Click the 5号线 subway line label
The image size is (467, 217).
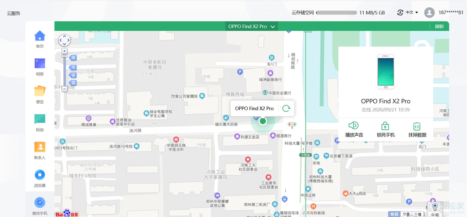305,155
